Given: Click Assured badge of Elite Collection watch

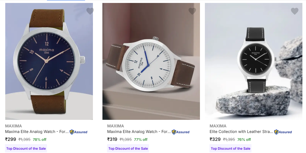Looking at the screenshot, I should coord(283,132).
